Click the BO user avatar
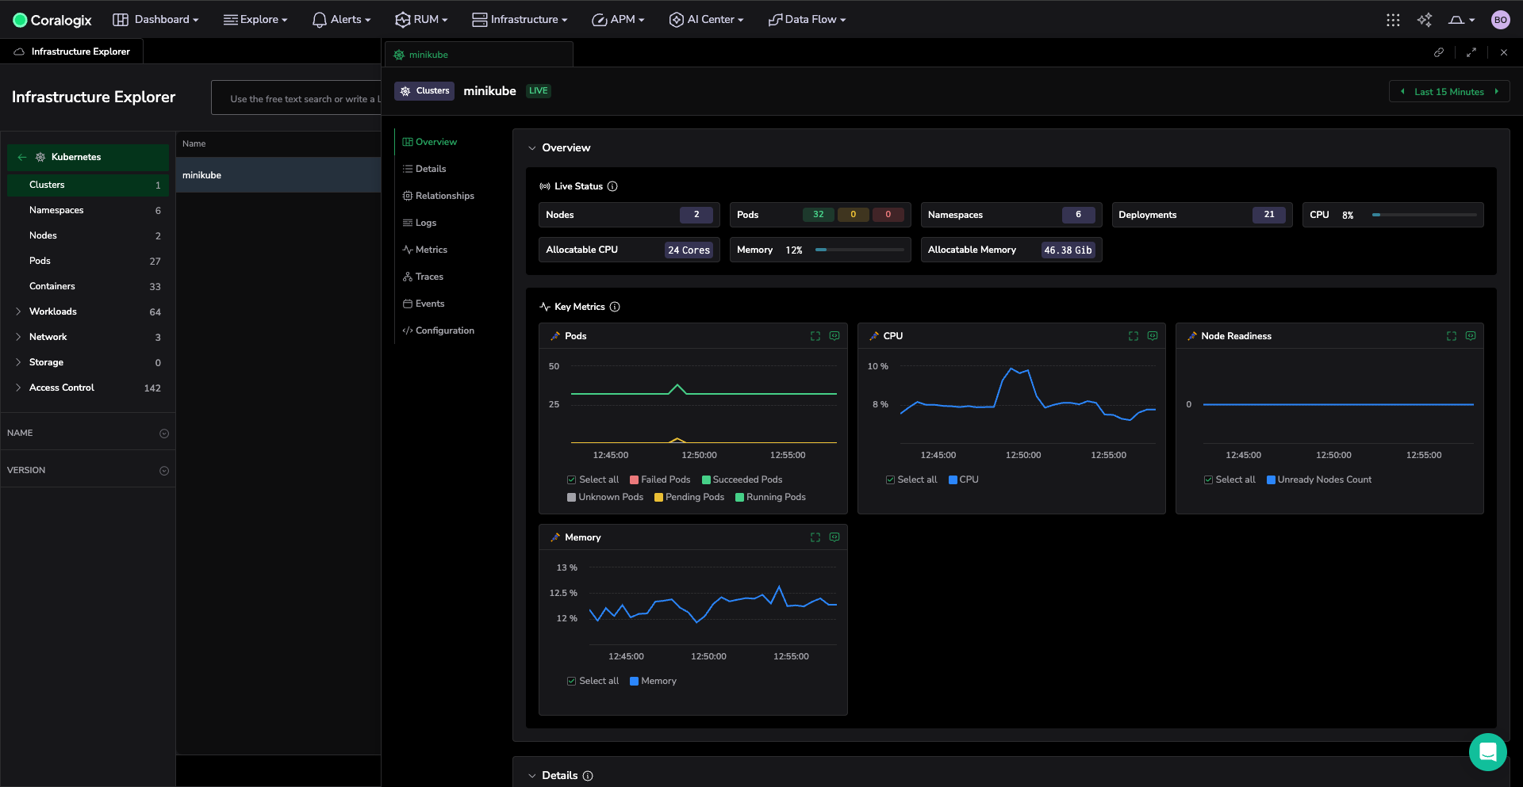The image size is (1523, 787). (x=1500, y=20)
